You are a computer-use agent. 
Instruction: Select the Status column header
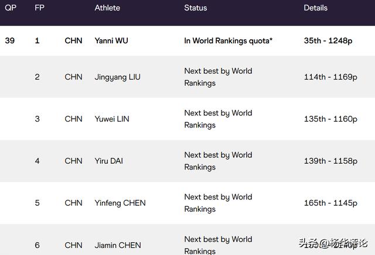195,8
